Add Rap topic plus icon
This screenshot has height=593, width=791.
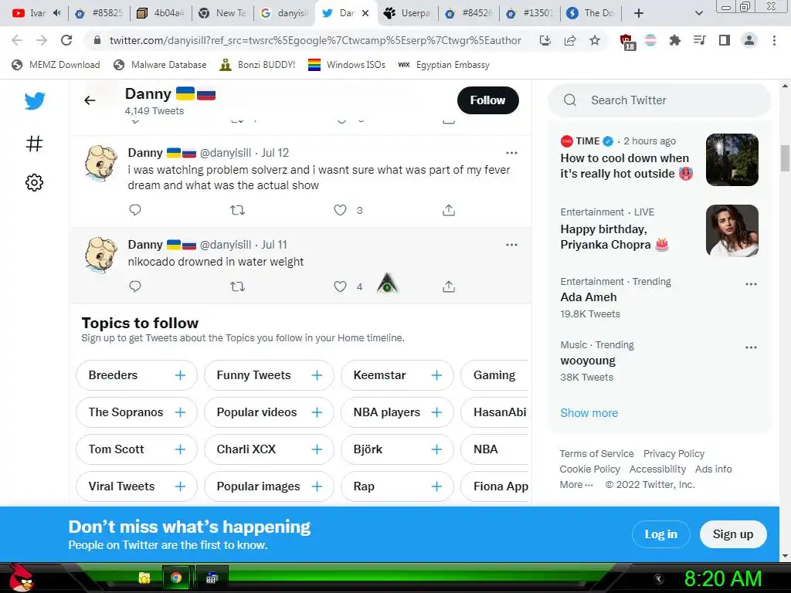437,486
